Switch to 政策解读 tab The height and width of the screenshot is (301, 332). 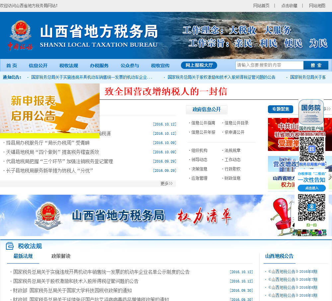61,256
